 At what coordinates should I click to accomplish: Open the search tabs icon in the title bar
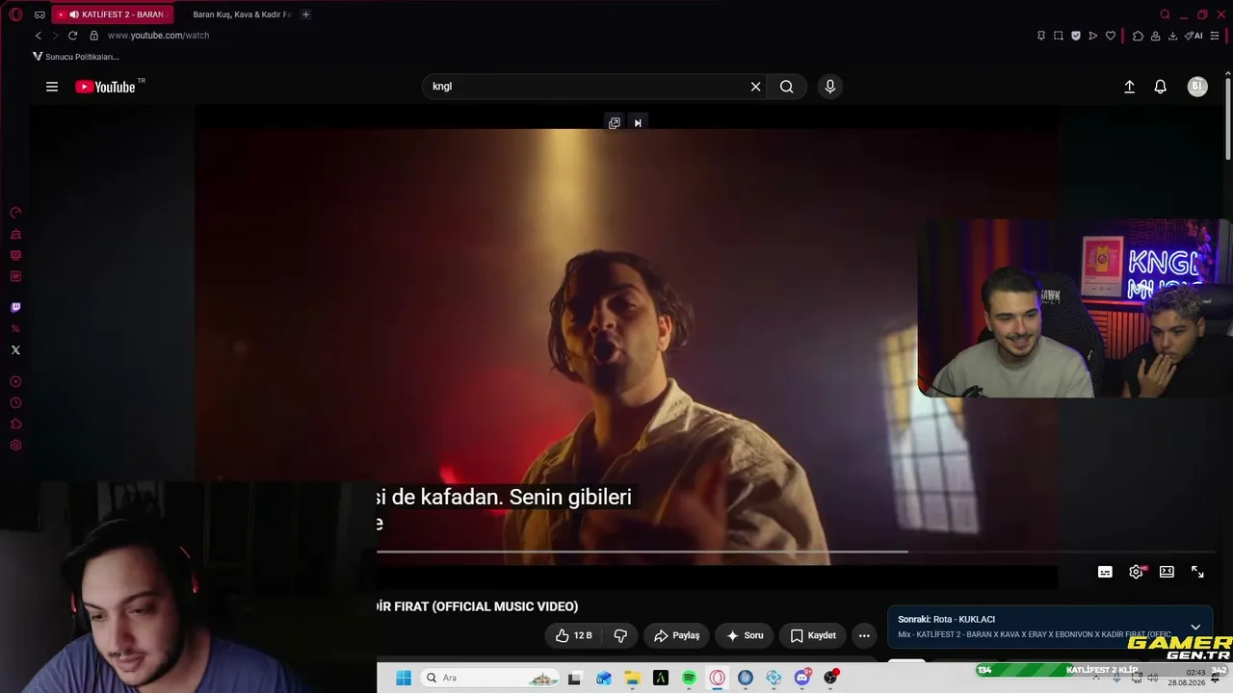(x=1166, y=14)
